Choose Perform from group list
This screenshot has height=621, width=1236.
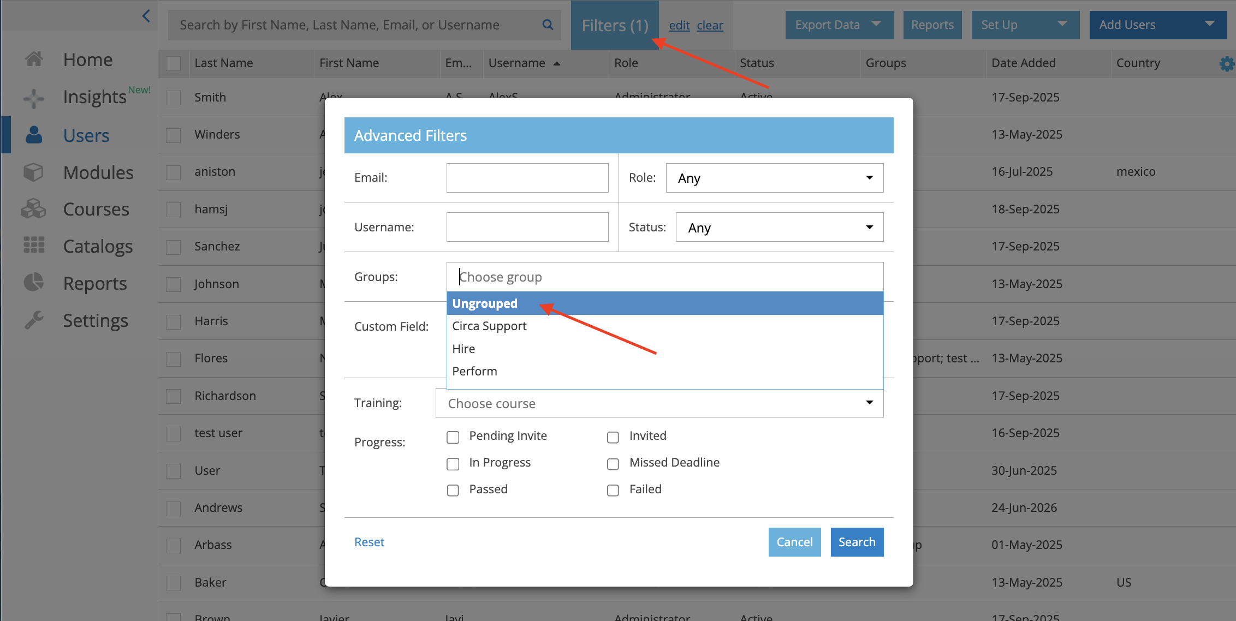[665, 371]
